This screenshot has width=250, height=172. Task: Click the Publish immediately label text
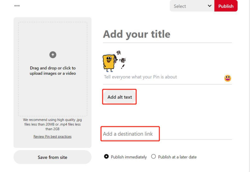point(129,157)
